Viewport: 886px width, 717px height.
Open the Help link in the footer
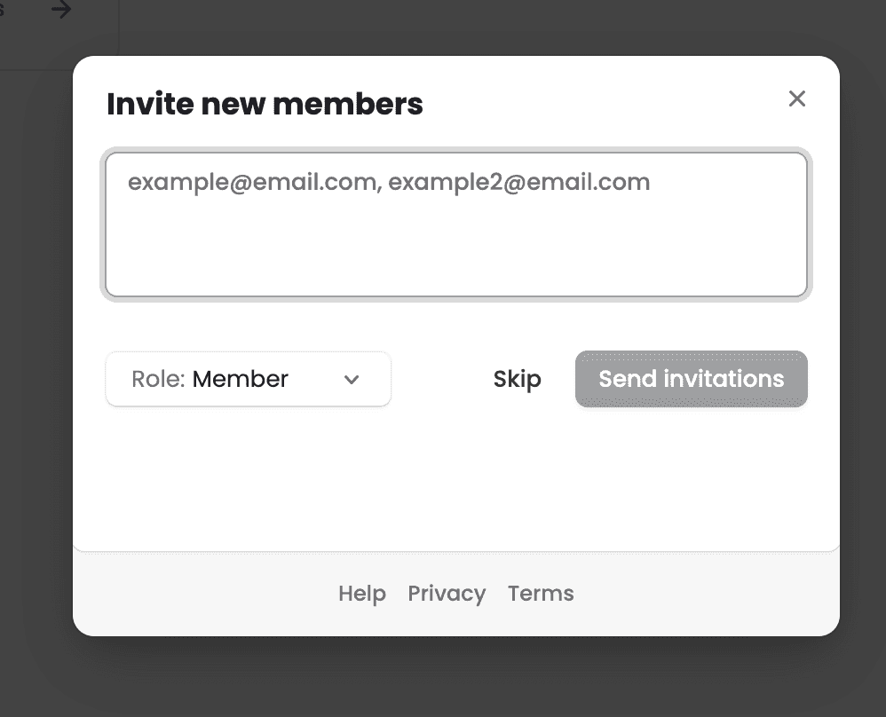[362, 594]
